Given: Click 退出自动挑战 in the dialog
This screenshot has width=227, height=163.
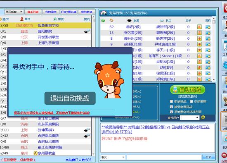Looking at the screenshot, I should pos(70,98).
